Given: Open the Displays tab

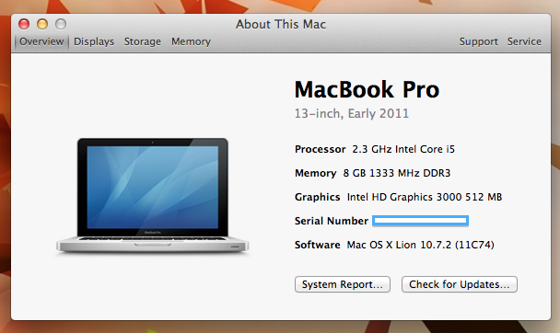Looking at the screenshot, I should coord(94,41).
